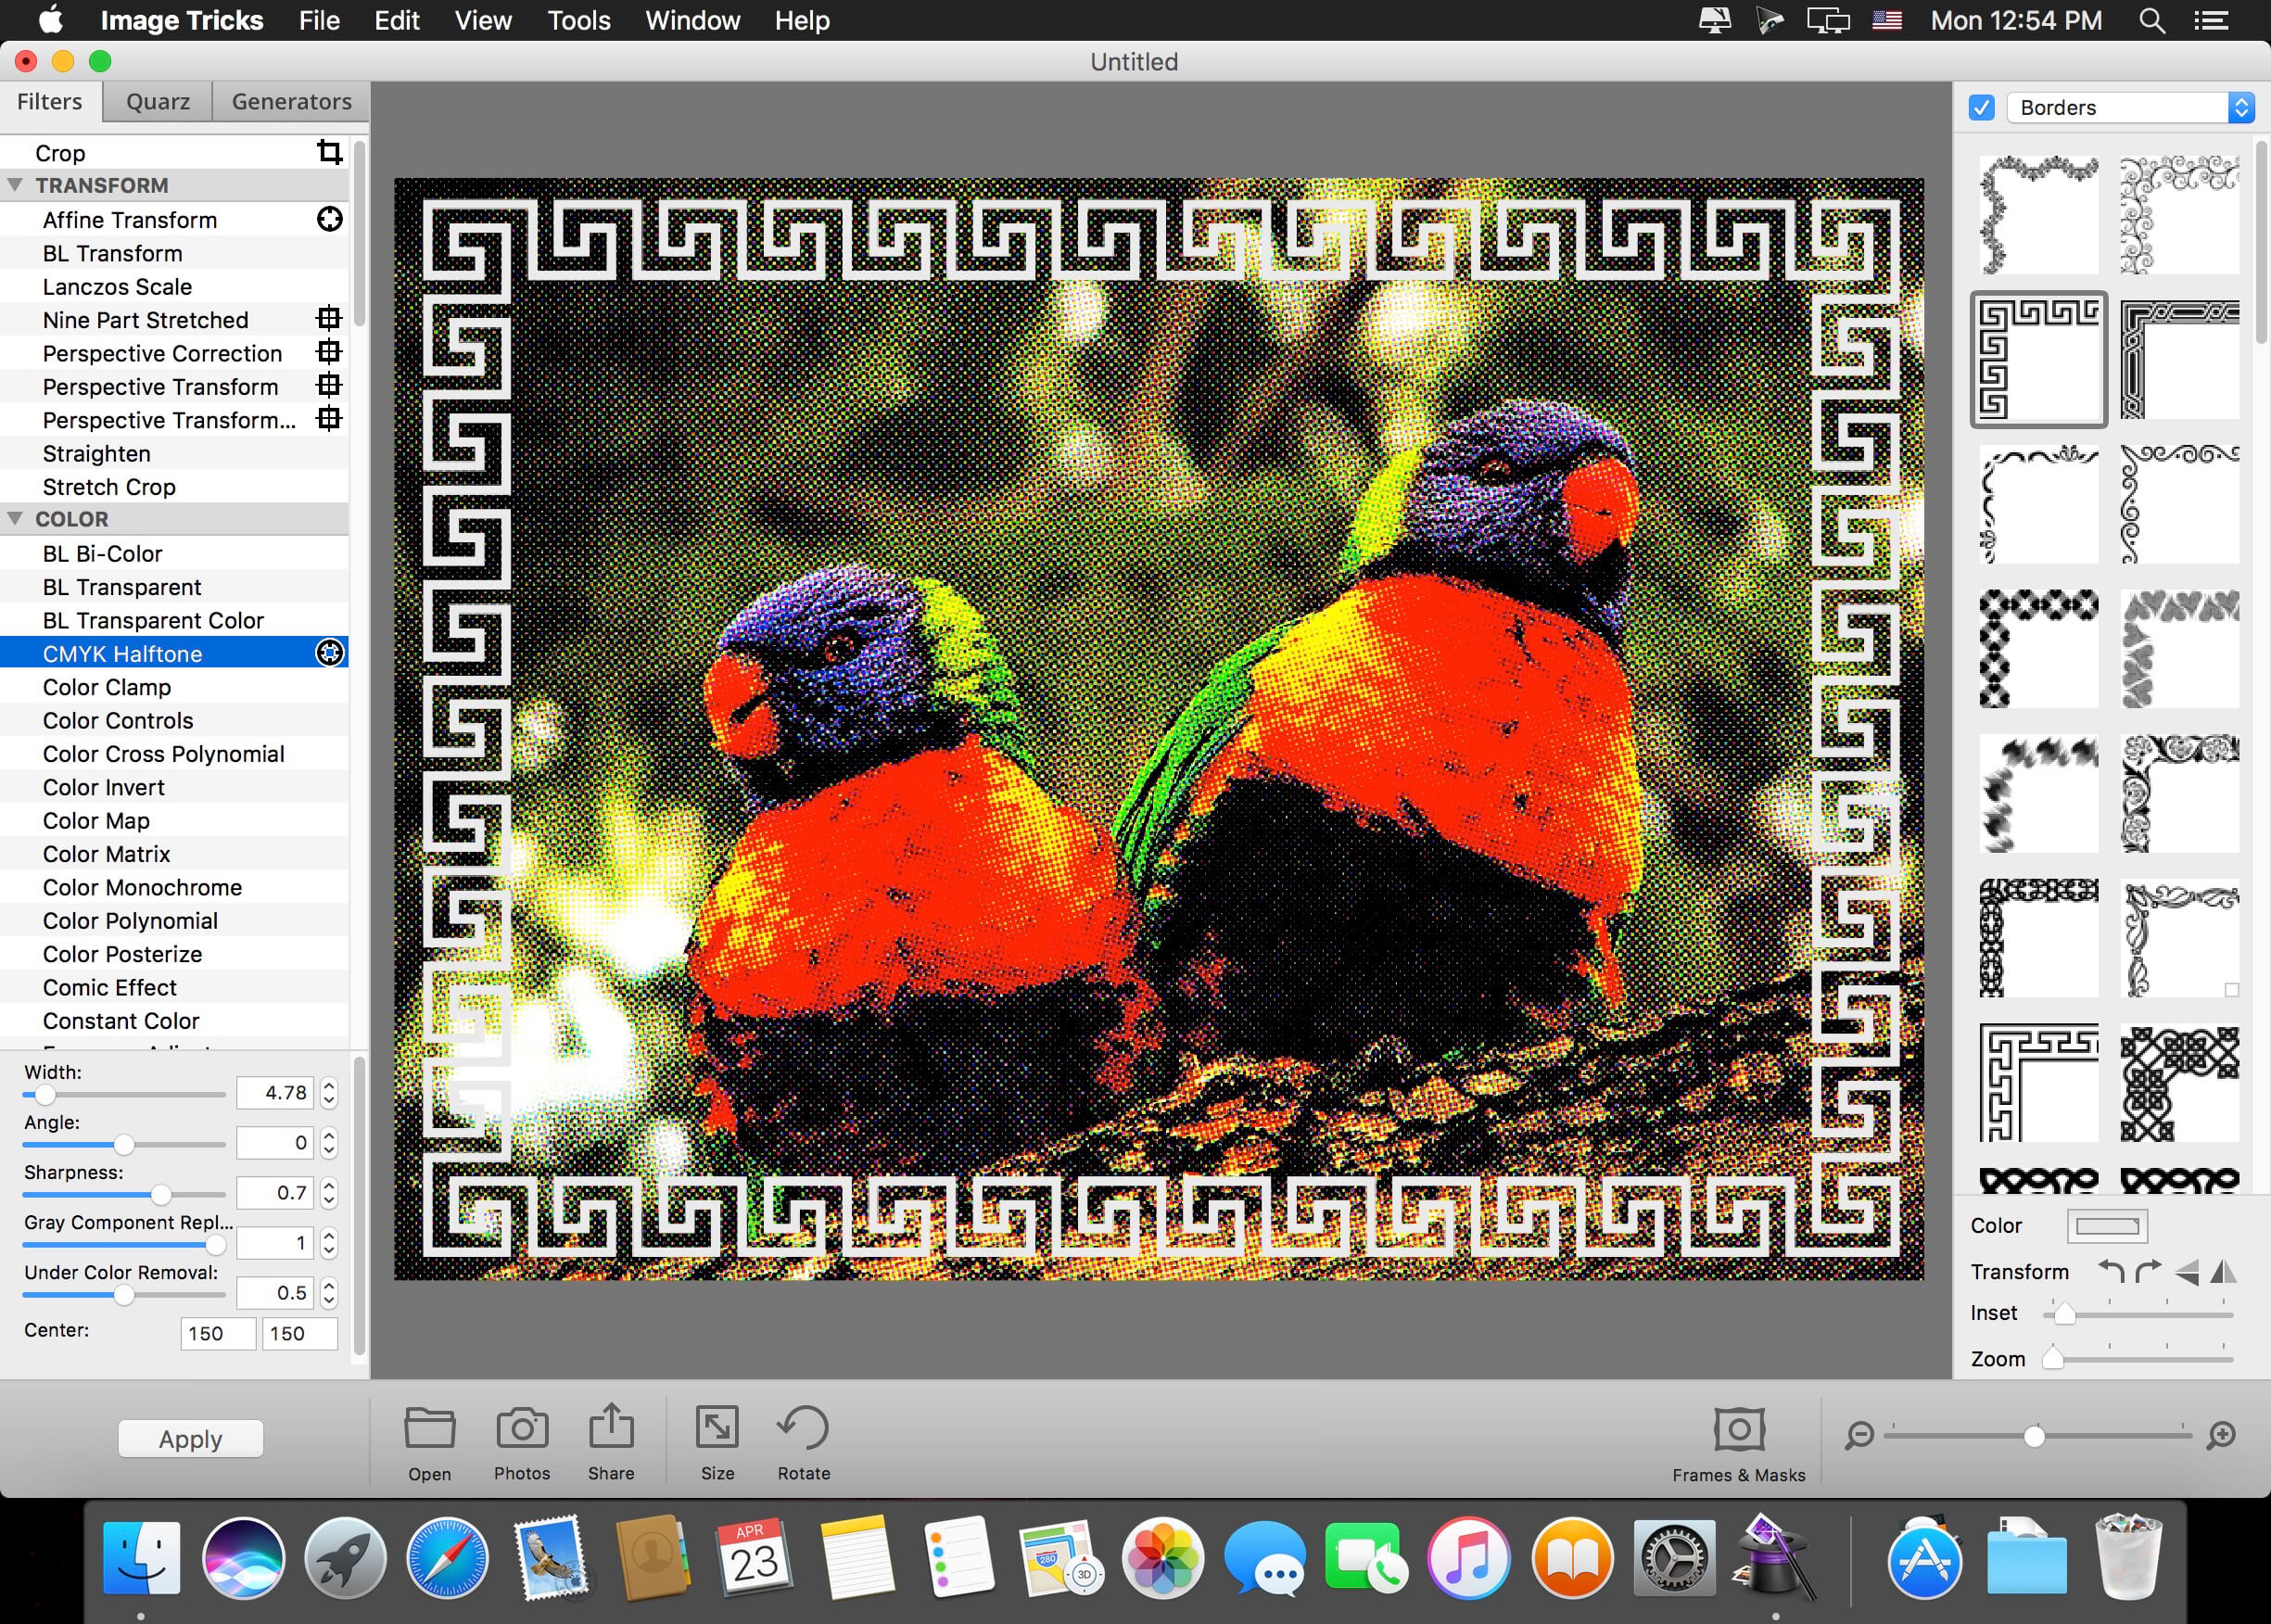
Task: Select the Comic Effect filter
Action: (x=110, y=987)
